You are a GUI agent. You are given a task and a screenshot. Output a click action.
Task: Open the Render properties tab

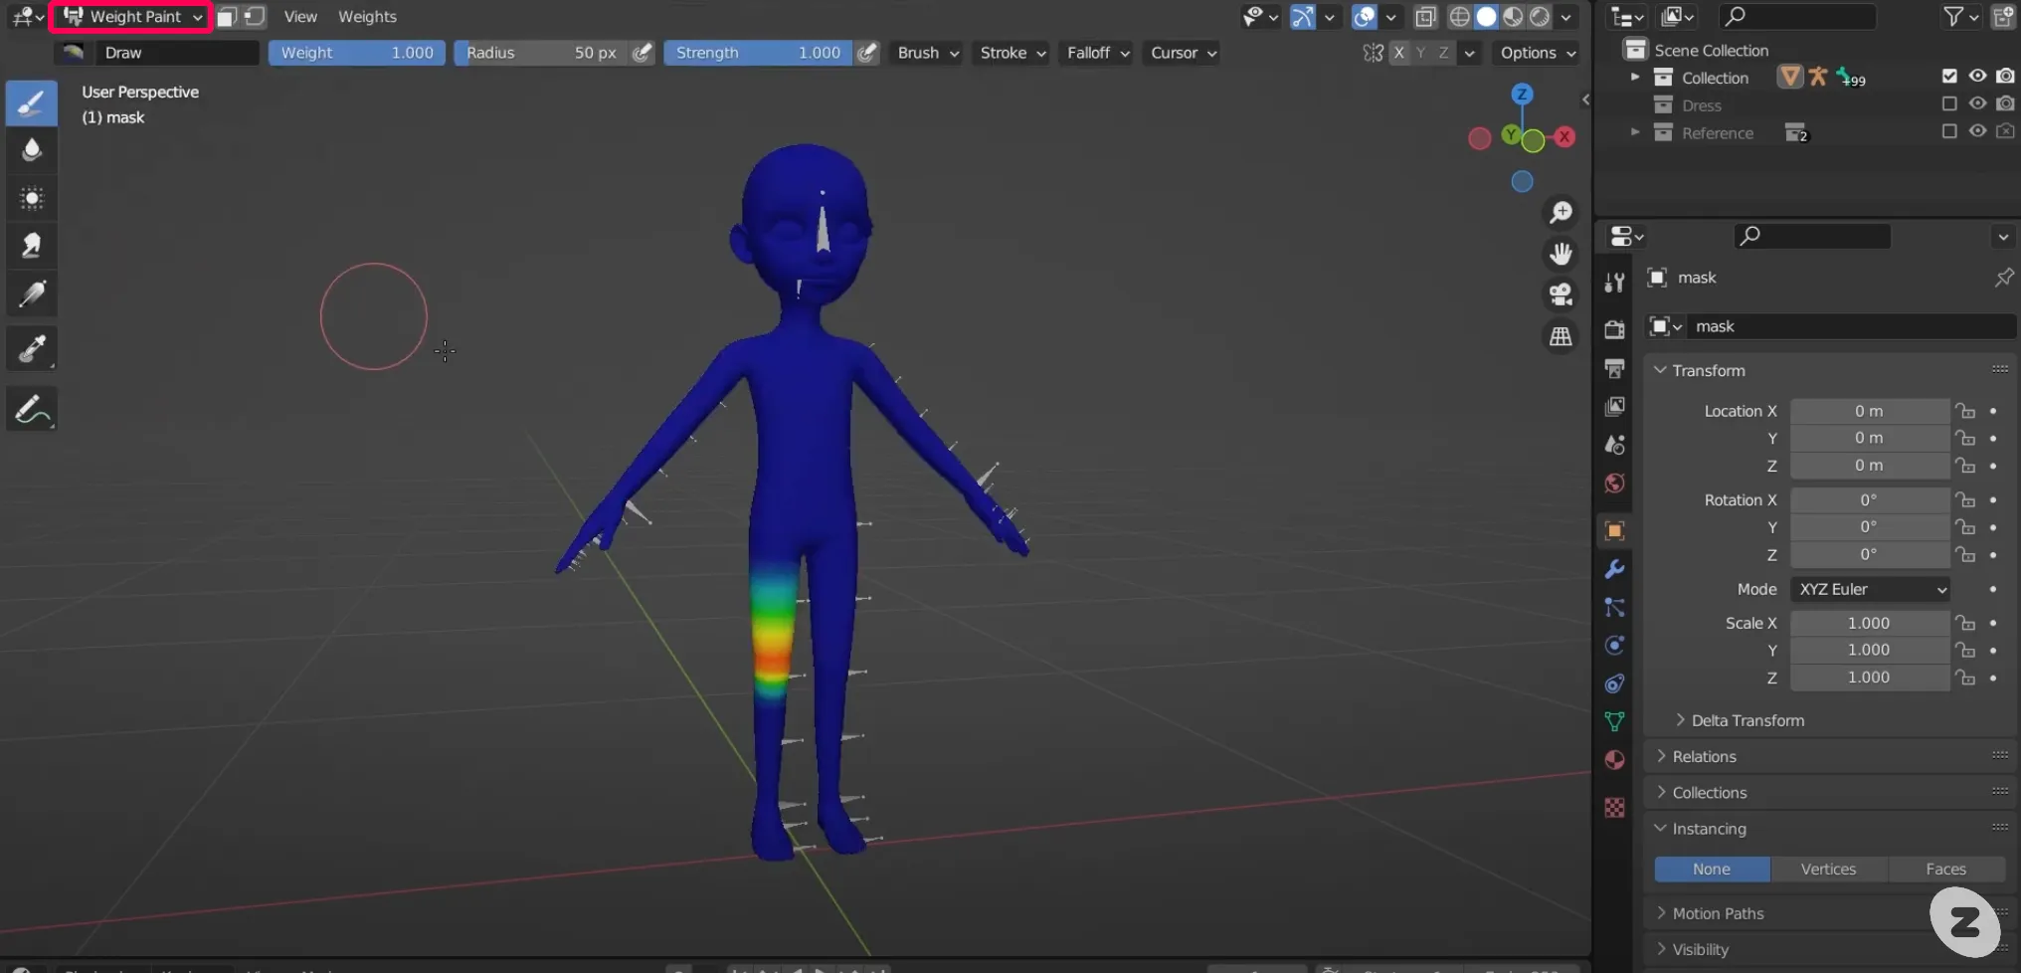(x=1614, y=329)
